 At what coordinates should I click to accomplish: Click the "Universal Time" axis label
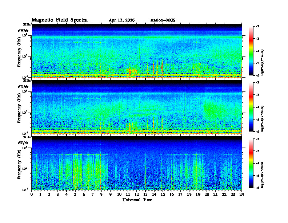(x=137, y=200)
